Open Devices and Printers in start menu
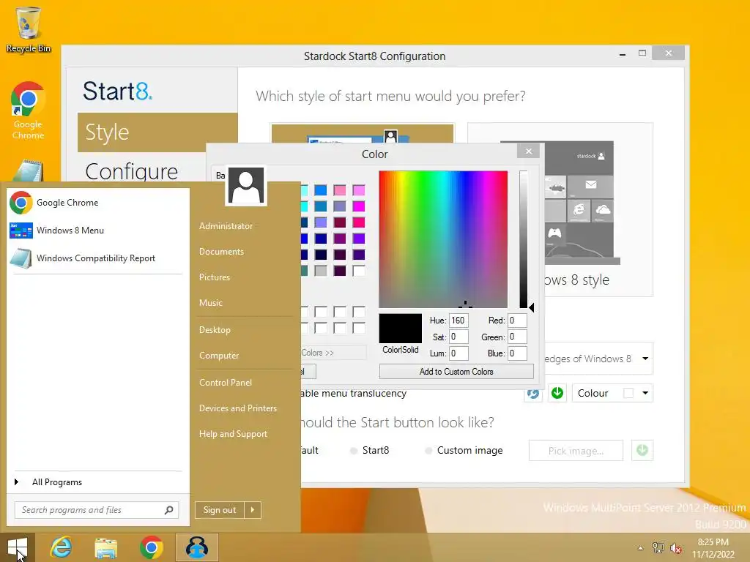The height and width of the screenshot is (562, 750). 238,408
